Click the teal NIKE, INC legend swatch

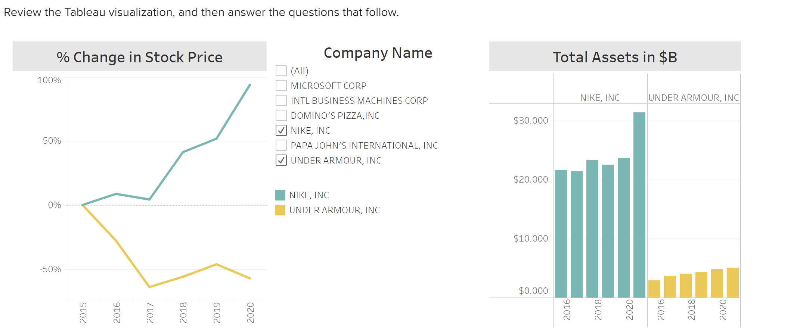click(x=280, y=195)
